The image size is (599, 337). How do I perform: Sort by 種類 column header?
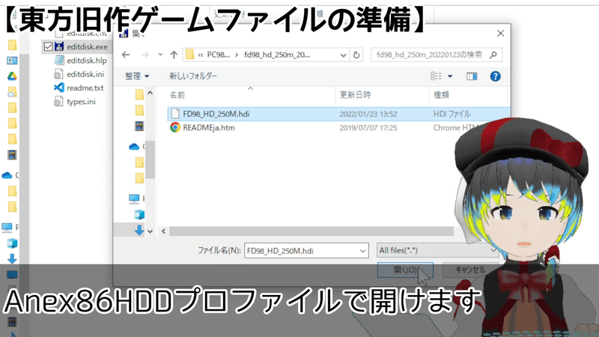[441, 95]
